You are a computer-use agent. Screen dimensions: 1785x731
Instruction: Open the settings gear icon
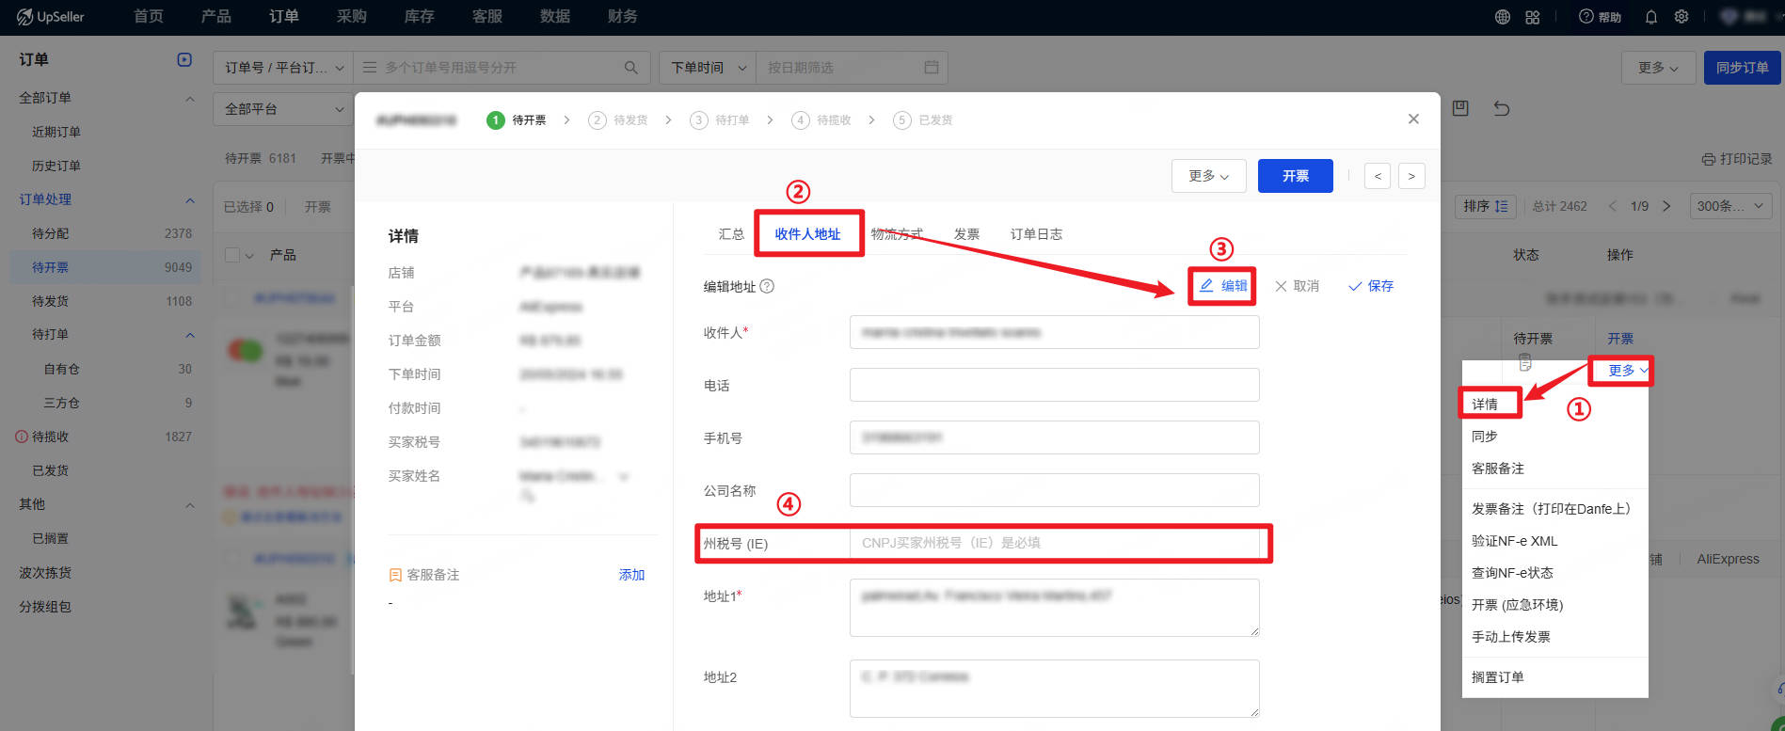pyautogui.click(x=1681, y=17)
